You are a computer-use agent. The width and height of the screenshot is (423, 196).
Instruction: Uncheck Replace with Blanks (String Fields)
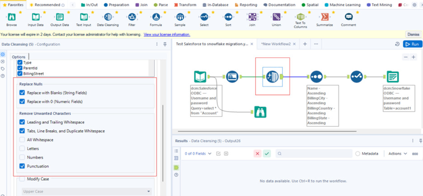[22, 93]
